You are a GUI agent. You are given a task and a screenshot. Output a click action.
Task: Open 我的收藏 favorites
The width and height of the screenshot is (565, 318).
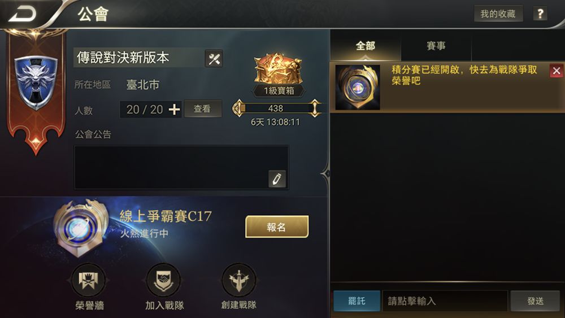tap(498, 14)
